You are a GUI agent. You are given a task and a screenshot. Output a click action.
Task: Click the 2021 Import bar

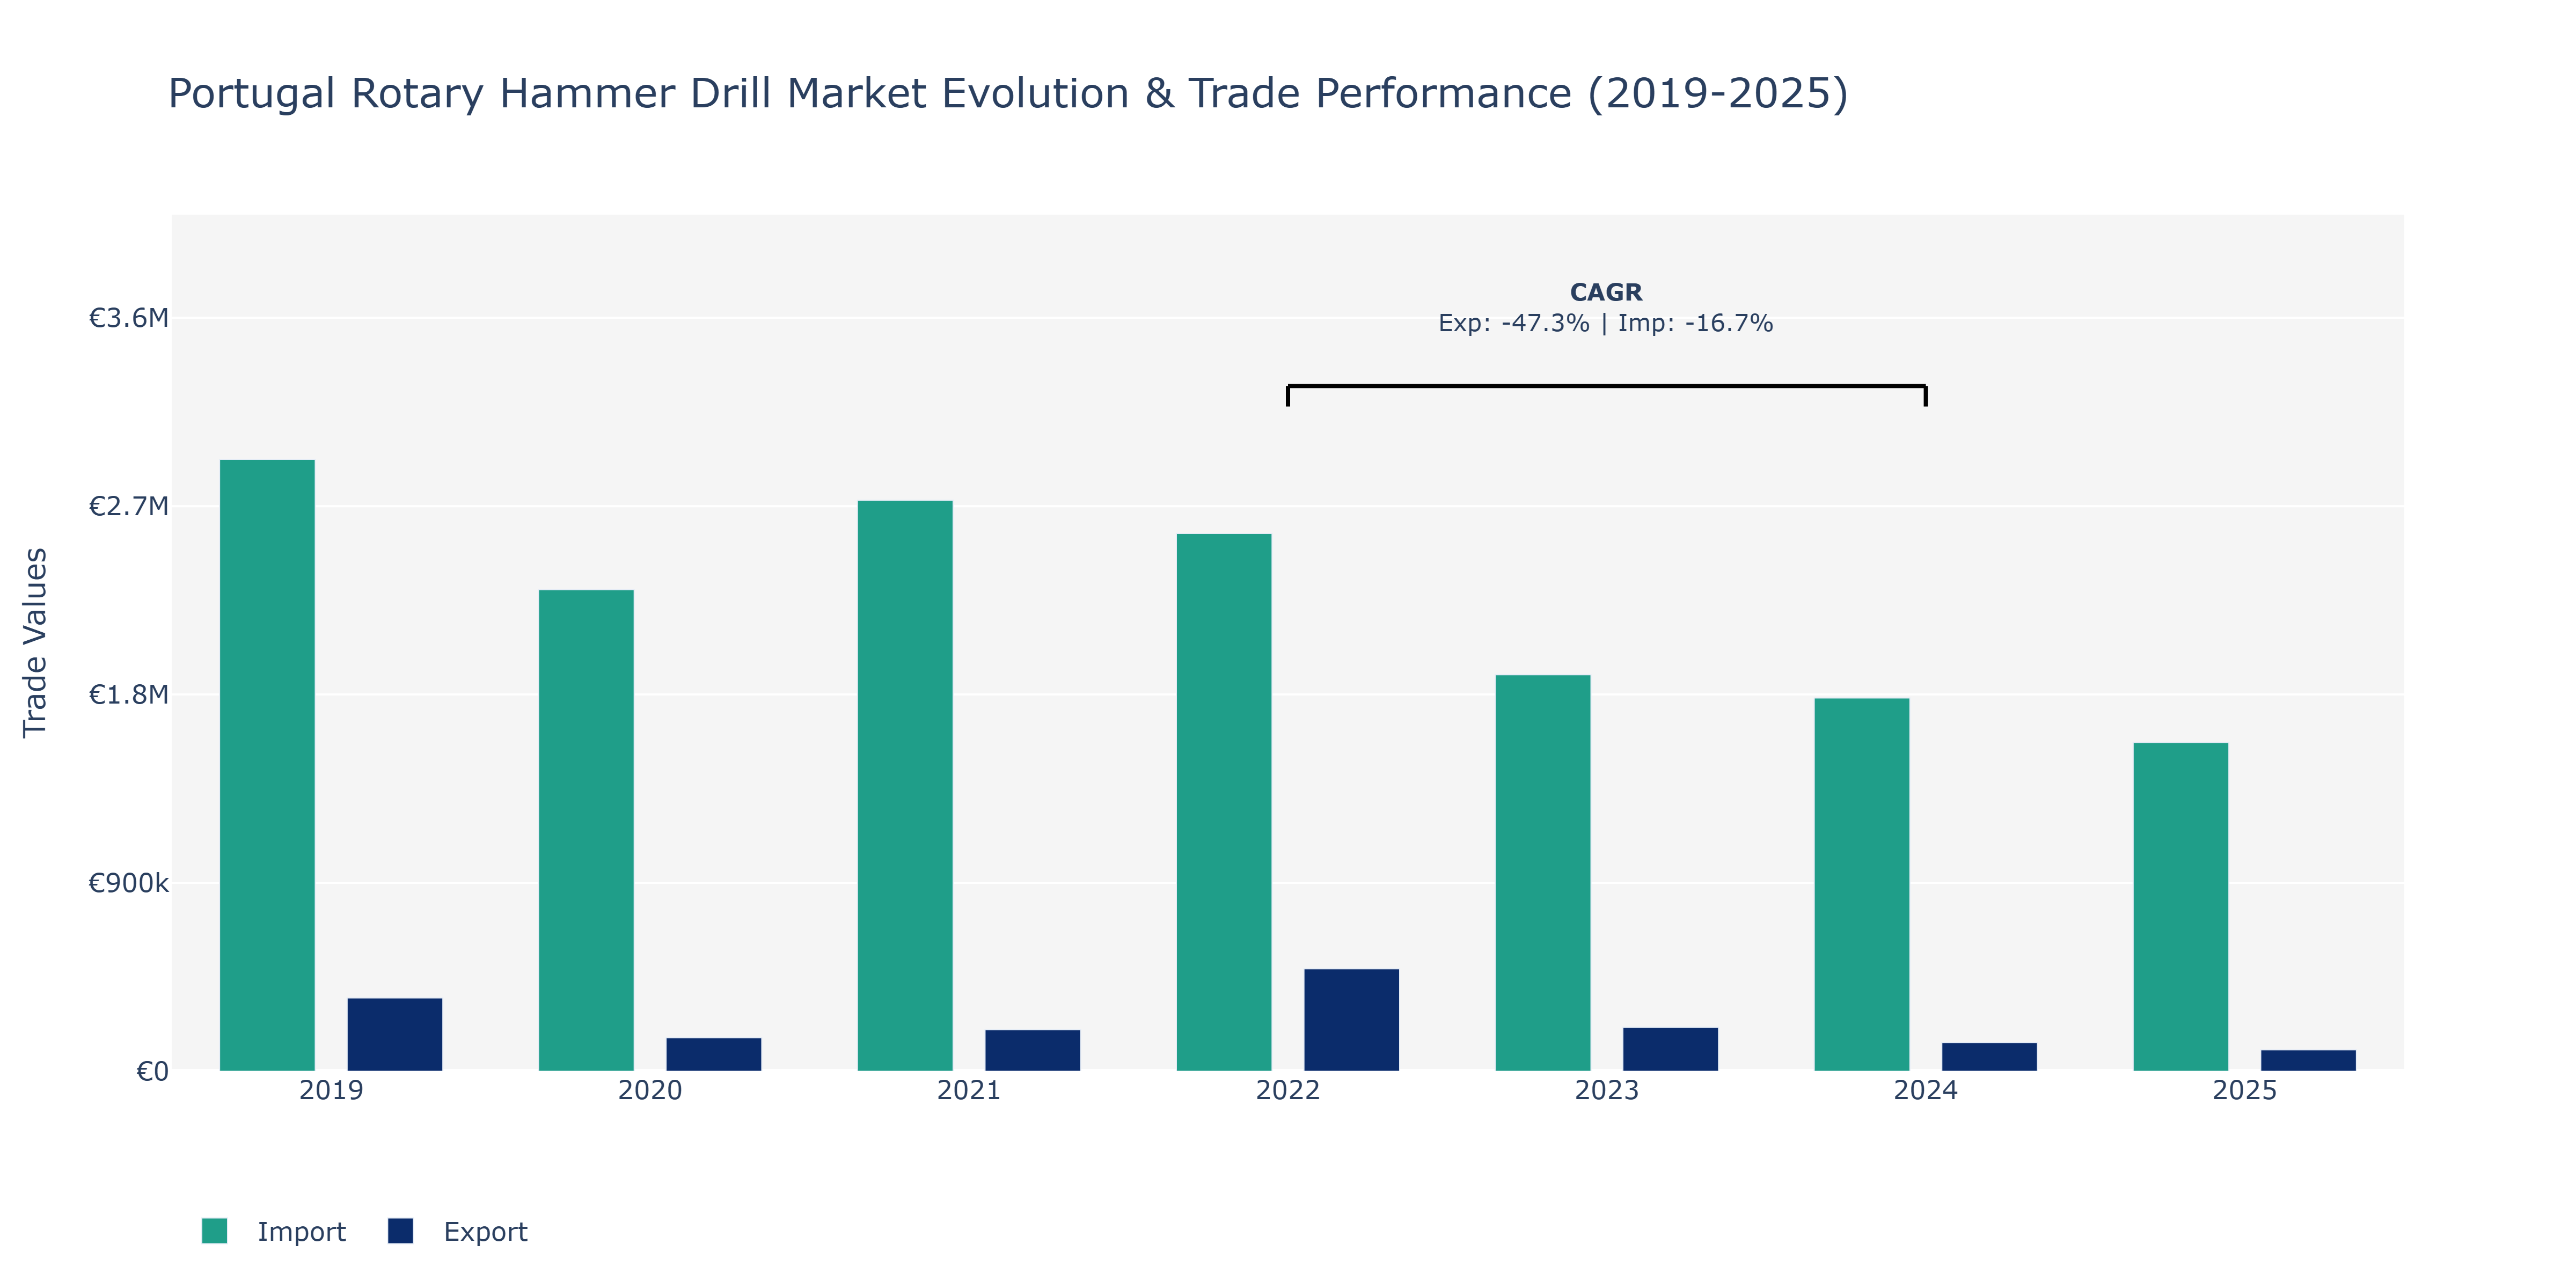(x=905, y=785)
